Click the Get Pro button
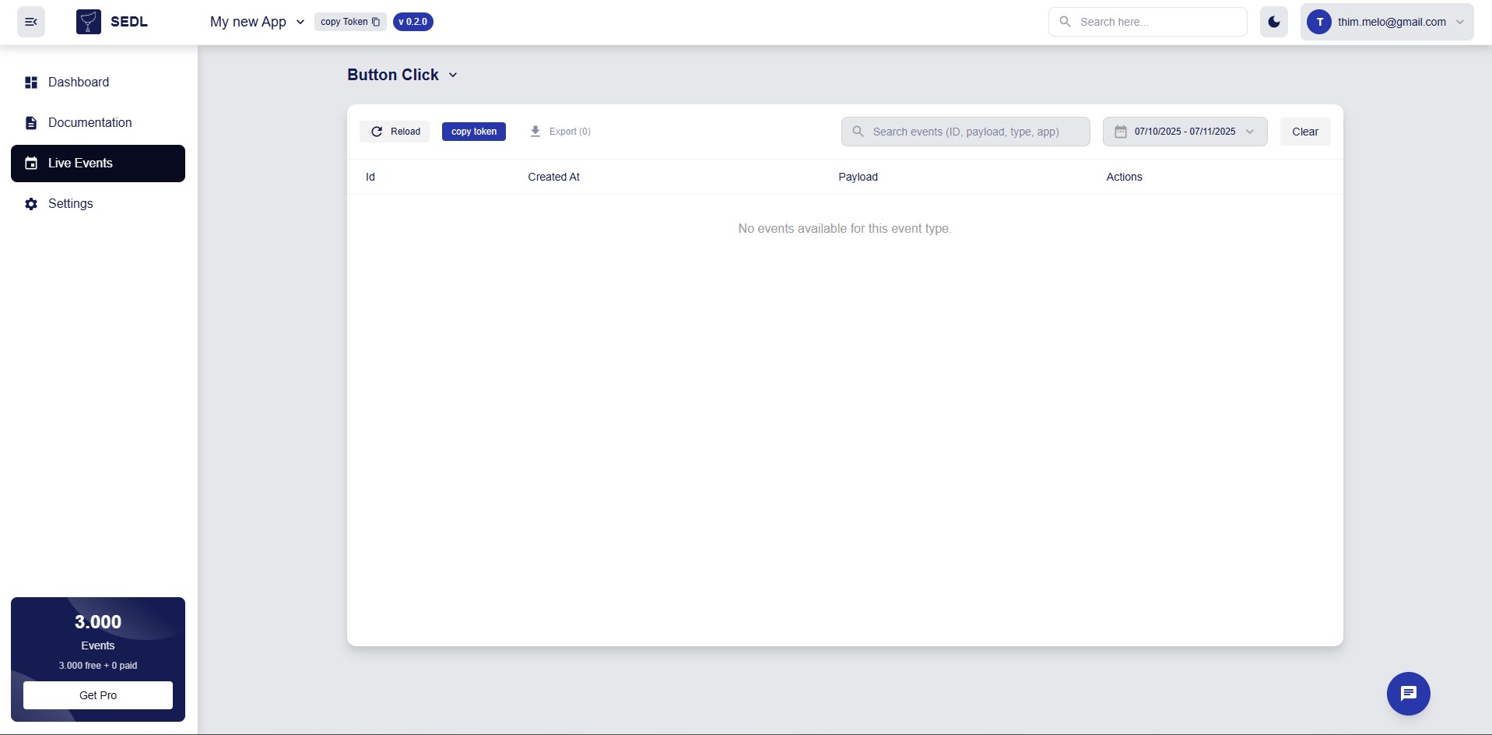 tap(97, 695)
